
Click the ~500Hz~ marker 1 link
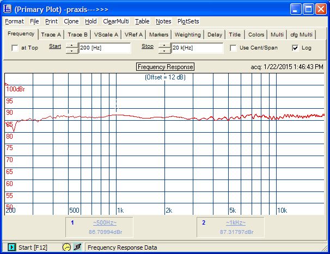pos(105,223)
